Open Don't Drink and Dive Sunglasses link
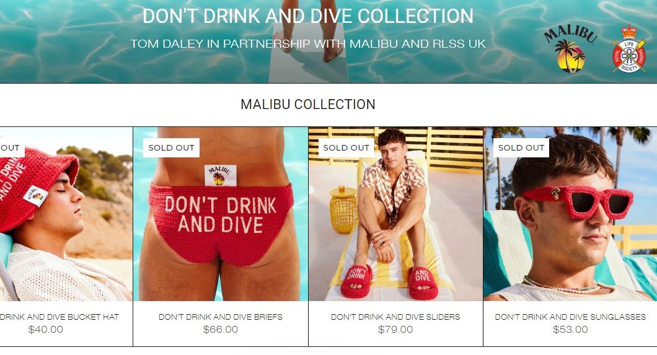 coord(570,317)
